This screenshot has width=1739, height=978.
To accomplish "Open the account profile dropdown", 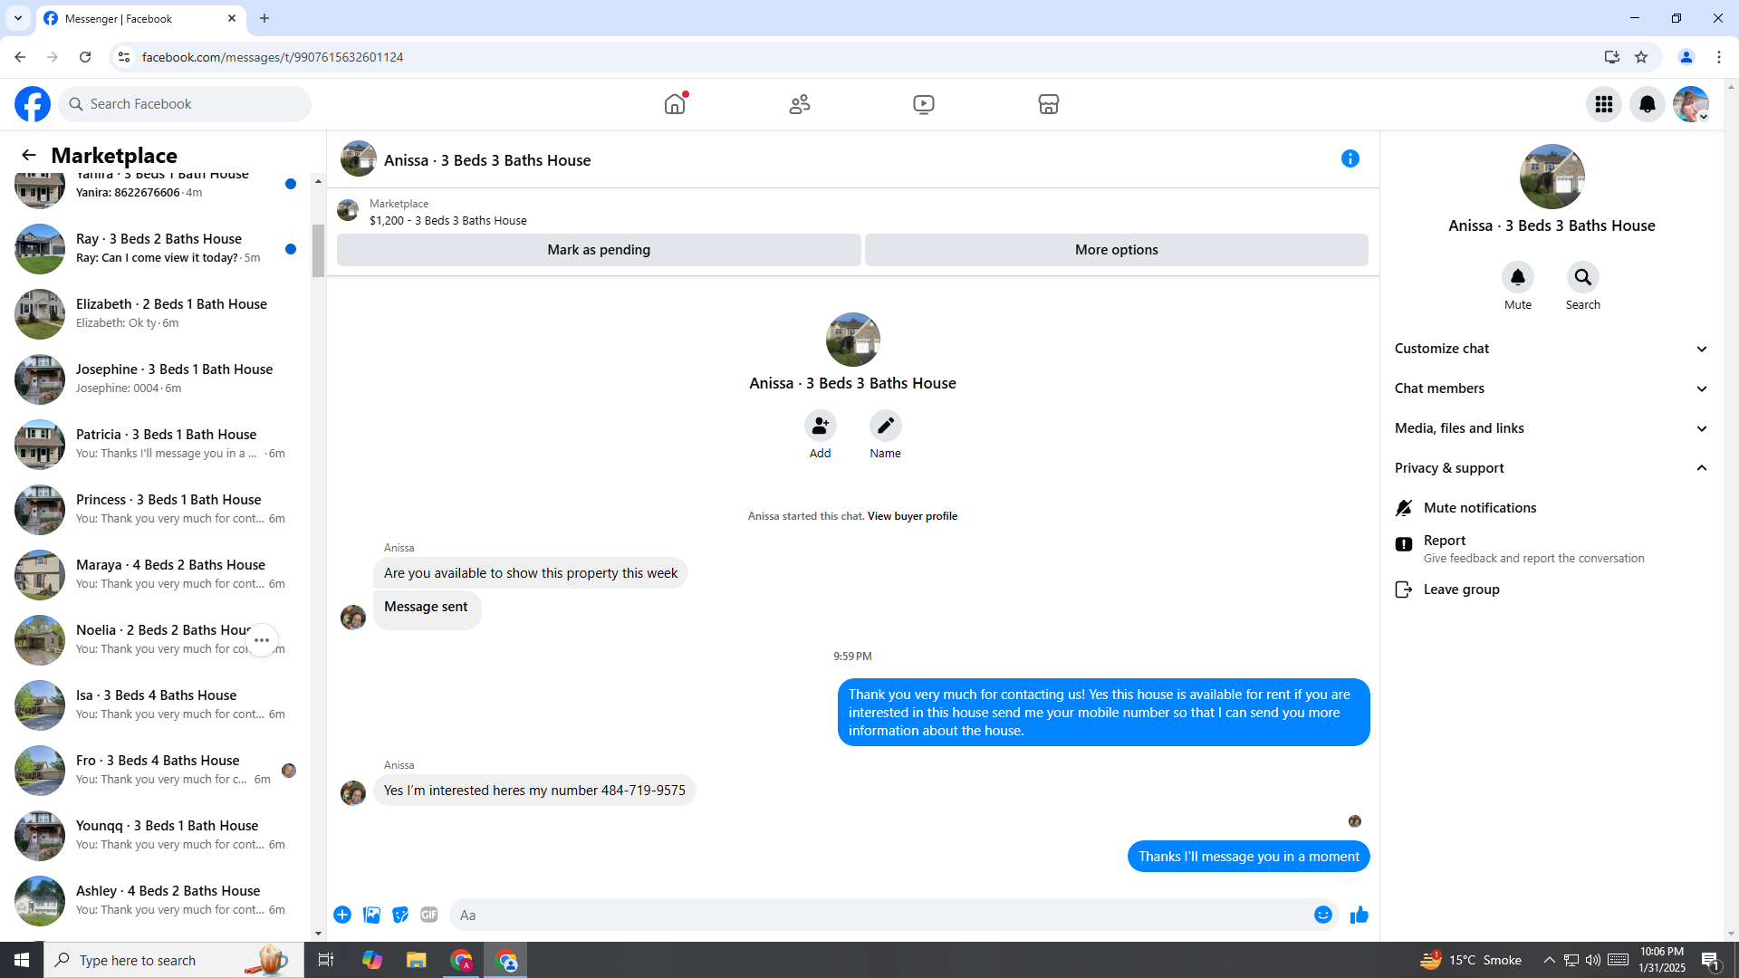I will (x=1691, y=104).
